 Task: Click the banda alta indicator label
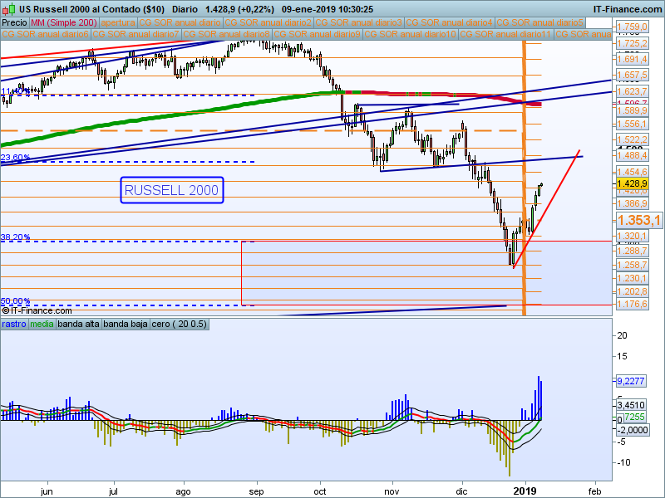[78, 325]
